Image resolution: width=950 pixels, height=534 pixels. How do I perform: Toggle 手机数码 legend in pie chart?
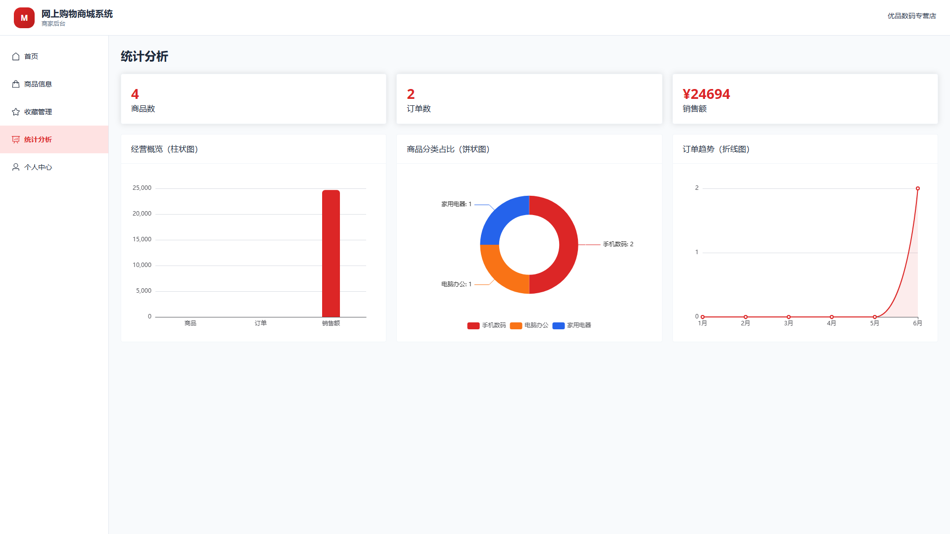tap(486, 325)
